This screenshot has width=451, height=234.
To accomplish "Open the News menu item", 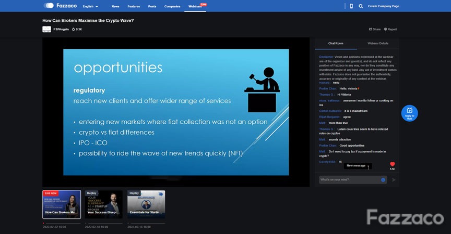I will point(115,6).
